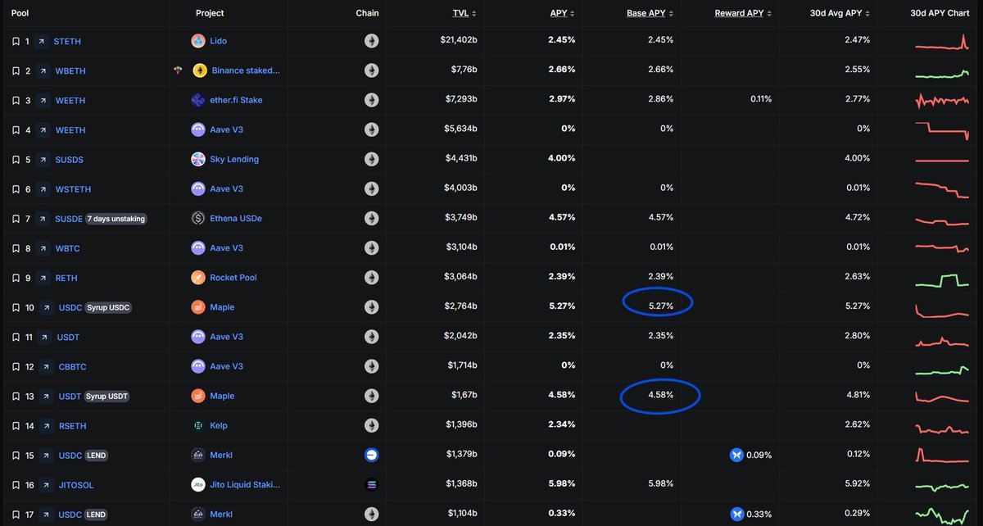The image size is (983, 526).
Task: Click the Syrup USDT badge
Action: (107, 396)
